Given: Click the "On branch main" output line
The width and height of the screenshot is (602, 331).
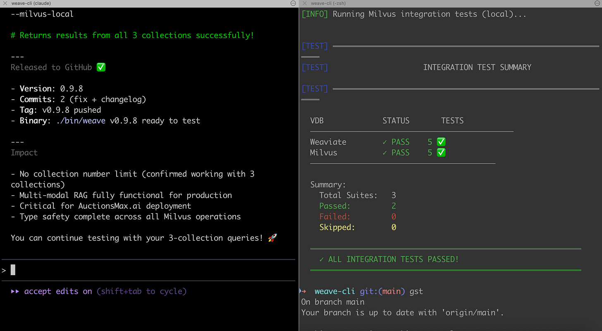Looking at the screenshot, I should pos(333,302).
